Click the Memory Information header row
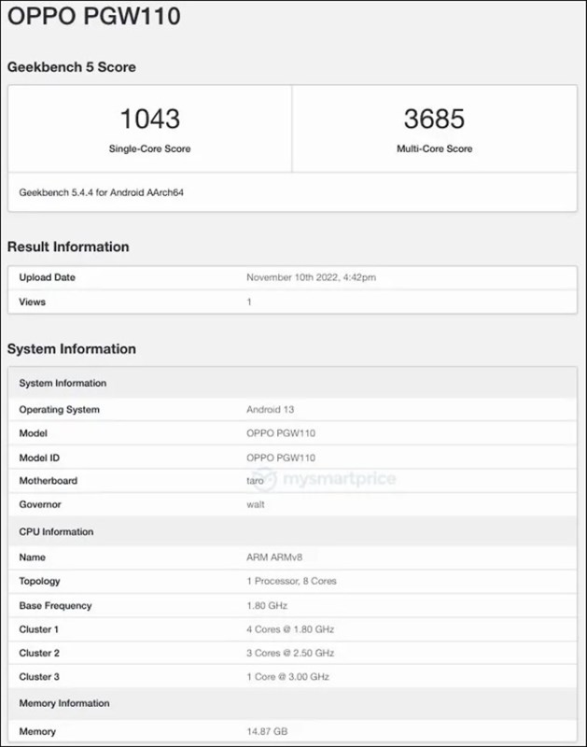 pos(292,703)
